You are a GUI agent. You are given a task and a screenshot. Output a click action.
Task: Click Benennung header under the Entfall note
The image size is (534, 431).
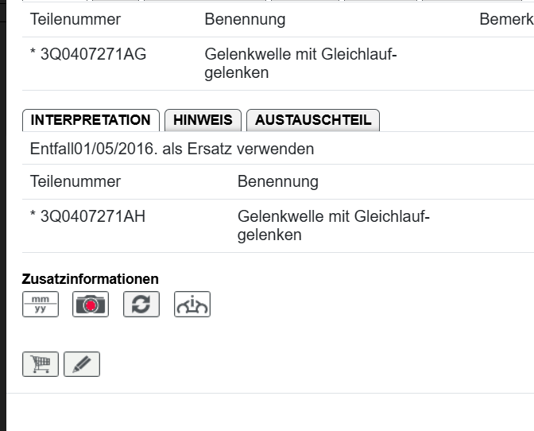coord(278,181)
